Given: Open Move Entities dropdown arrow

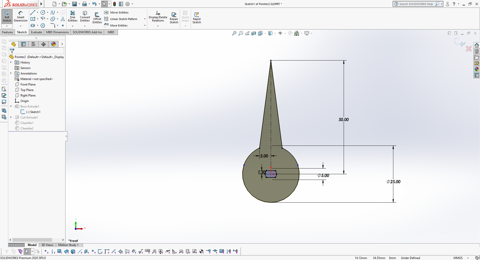Looking at the screenshot, I should (x=145, y=25).
